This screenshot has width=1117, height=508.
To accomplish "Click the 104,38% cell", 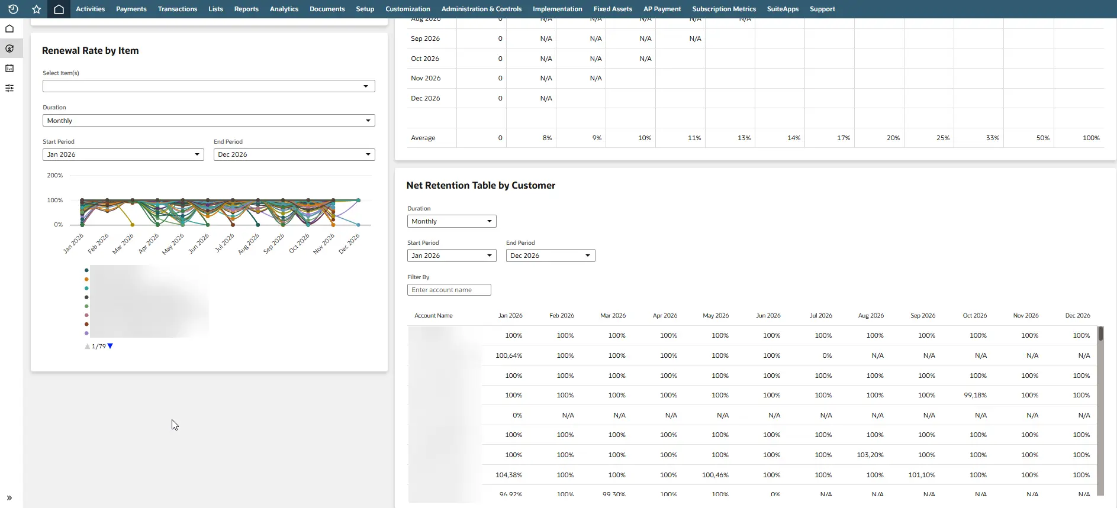I will pyautogui.click(x=509, y=475).
